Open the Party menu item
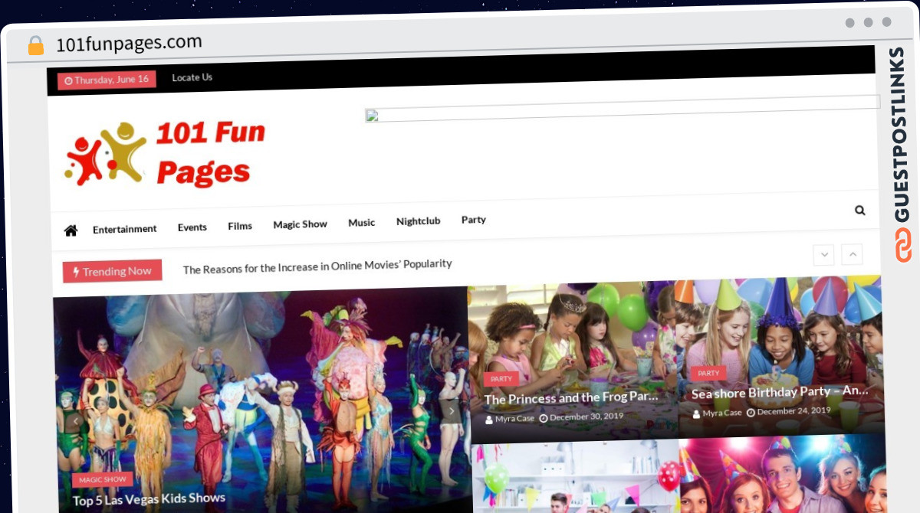 474,220
